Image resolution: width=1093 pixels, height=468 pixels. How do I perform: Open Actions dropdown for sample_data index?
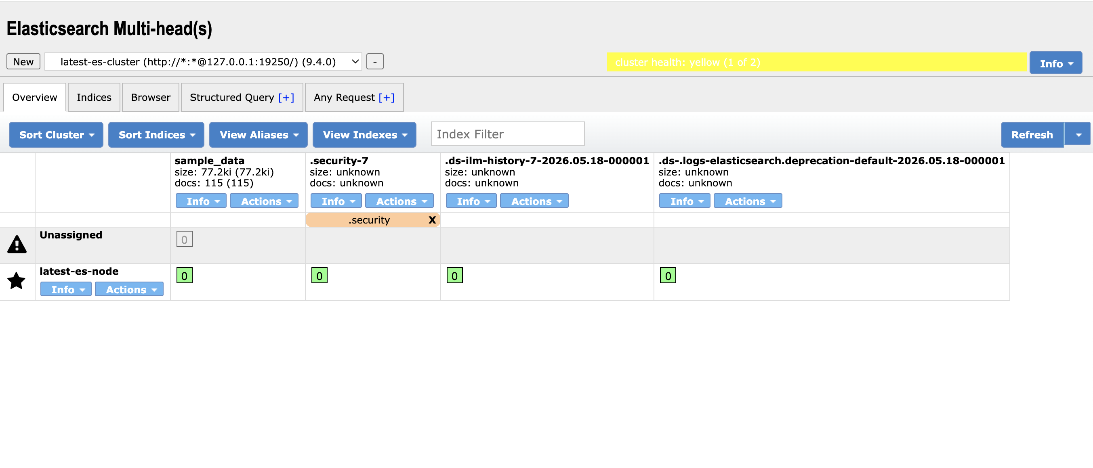(x=264, y=201)
